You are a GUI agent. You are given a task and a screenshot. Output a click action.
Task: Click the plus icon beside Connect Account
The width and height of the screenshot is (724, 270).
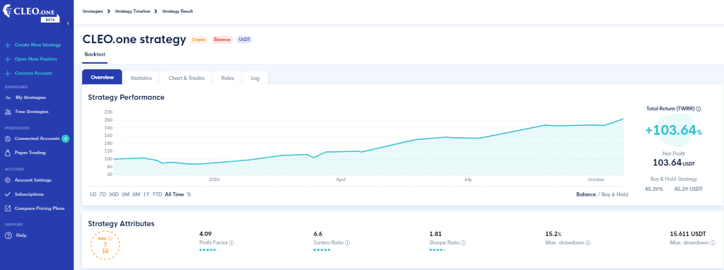(x=7, y=73)
